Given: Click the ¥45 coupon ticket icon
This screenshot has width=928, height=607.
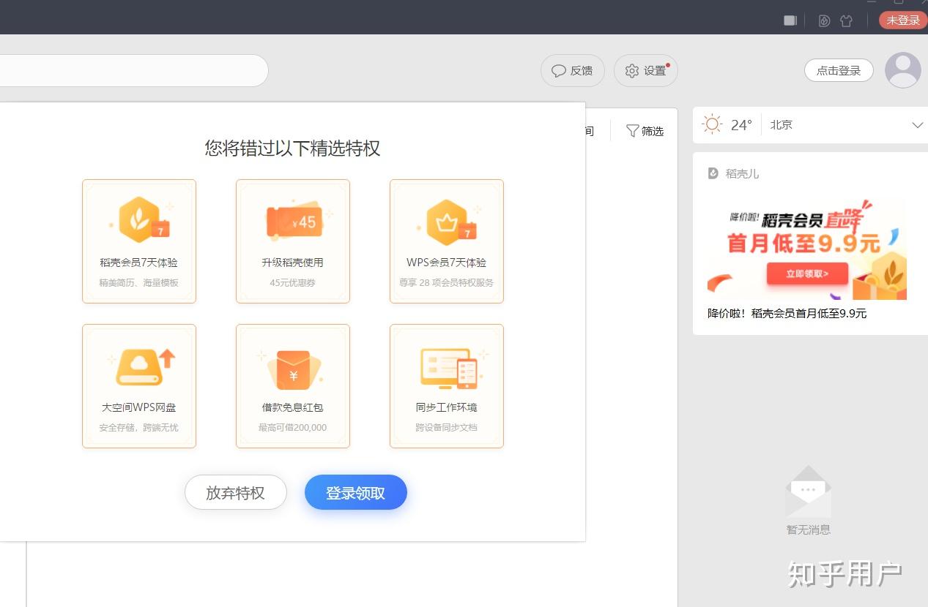Looking at the screenshot, I should point(294,222).
